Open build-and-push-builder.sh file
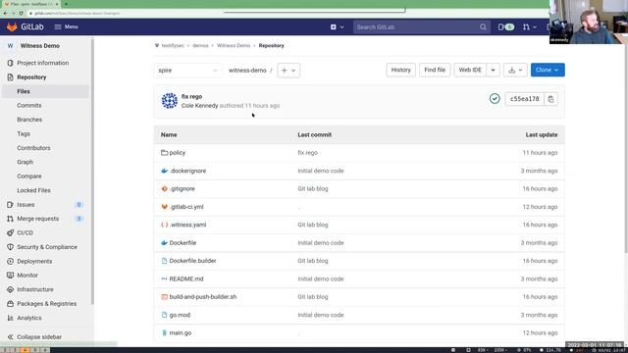 pos(203,297)
